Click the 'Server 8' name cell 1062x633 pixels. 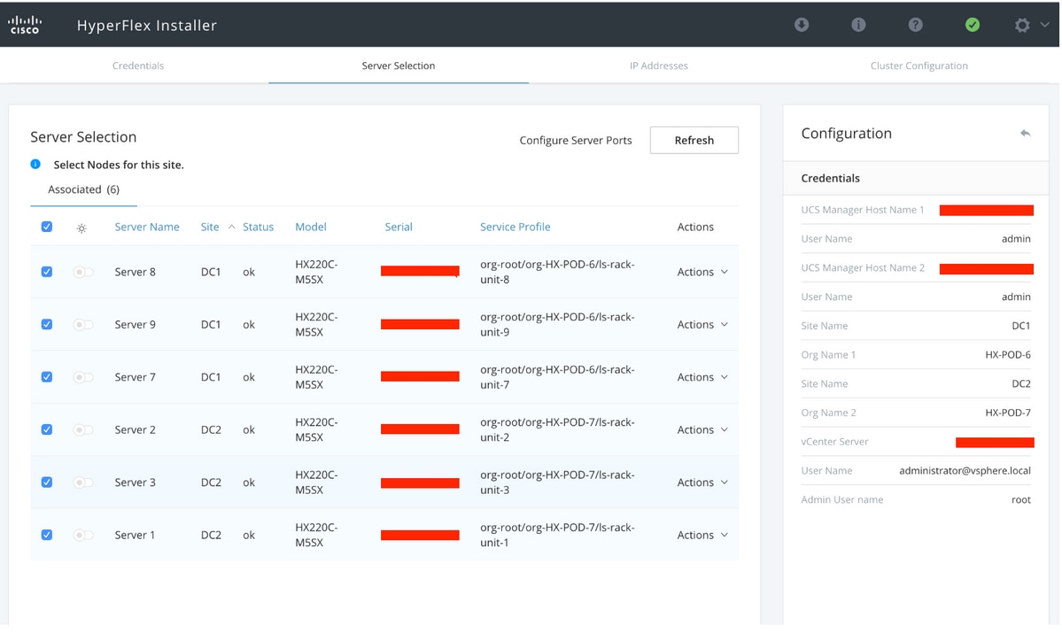click(x=135, y=272)
